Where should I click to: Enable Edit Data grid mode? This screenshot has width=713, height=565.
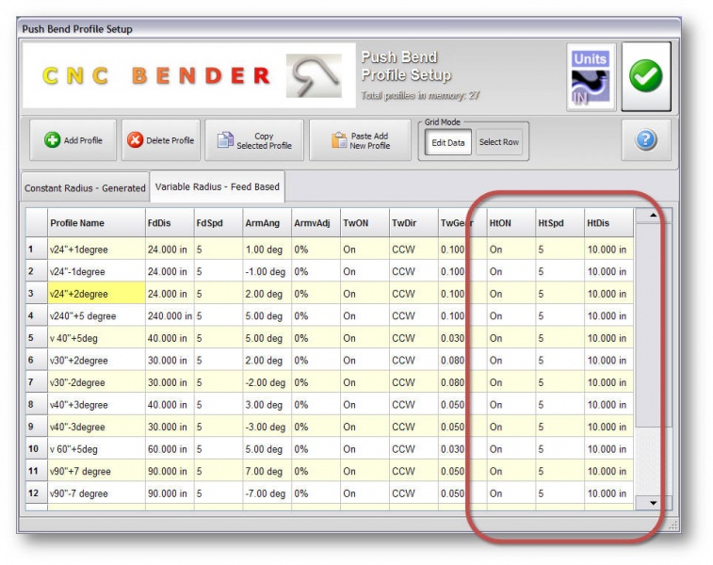(448, 142)
